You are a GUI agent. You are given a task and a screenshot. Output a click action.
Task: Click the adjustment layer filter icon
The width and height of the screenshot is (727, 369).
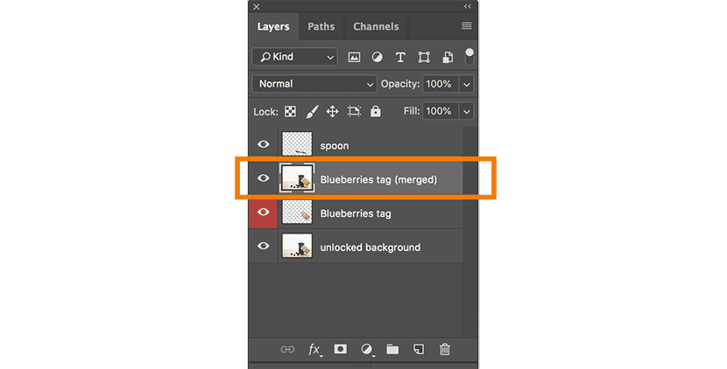point(377,57)
